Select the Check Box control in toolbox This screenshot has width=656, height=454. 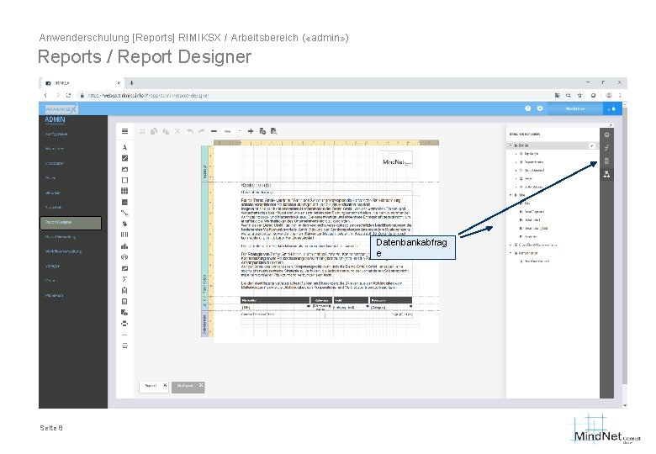124,158
